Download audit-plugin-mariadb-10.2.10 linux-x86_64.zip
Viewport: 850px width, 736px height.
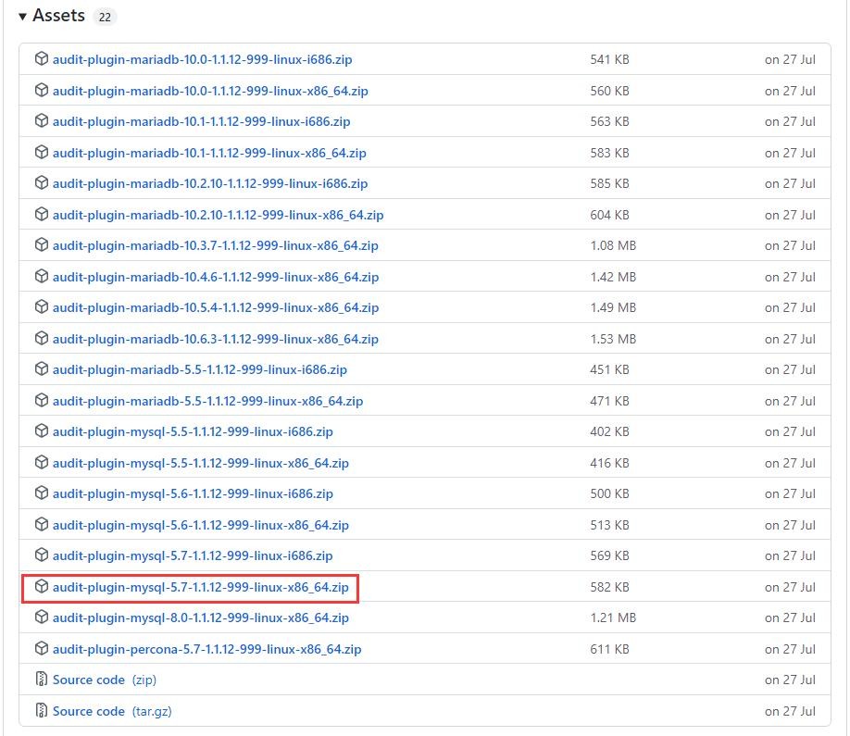coord(218,215)
